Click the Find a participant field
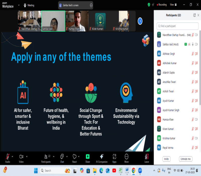 177,26
